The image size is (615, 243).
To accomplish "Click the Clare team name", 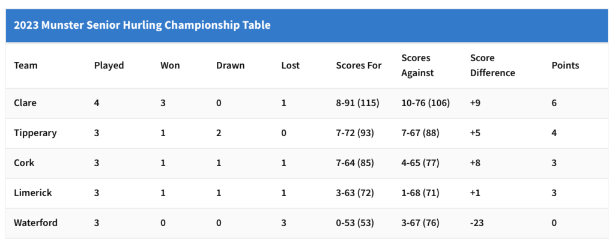I will [x=25, y=103].
